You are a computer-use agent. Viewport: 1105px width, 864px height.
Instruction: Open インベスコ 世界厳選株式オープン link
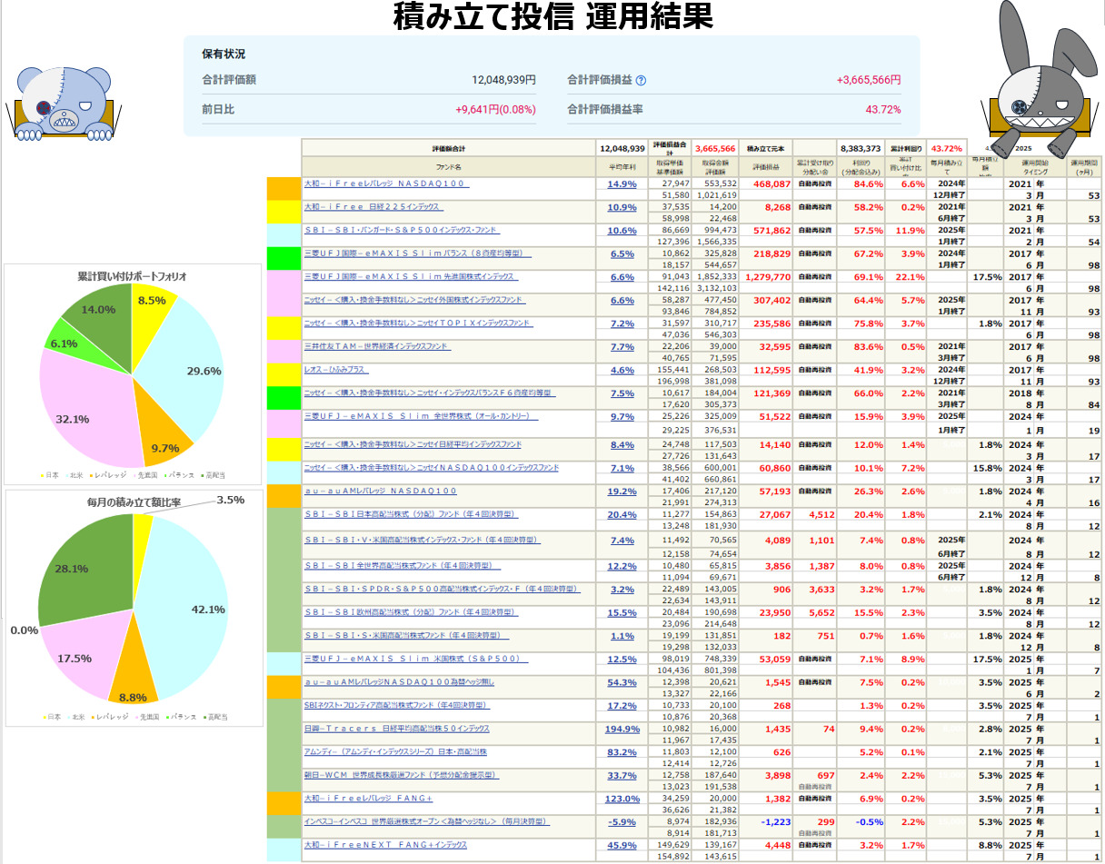tap(426, 821)
